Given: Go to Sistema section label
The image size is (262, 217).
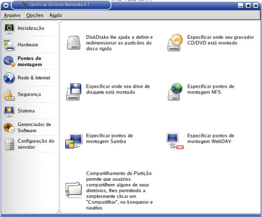Looking at the screenshot, I should click(x=26, y=111).
